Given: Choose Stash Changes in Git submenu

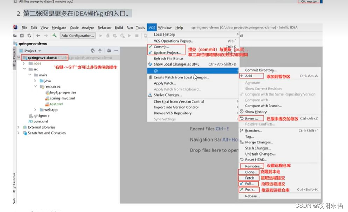Looking at the screenshot, I should [280, 148].
